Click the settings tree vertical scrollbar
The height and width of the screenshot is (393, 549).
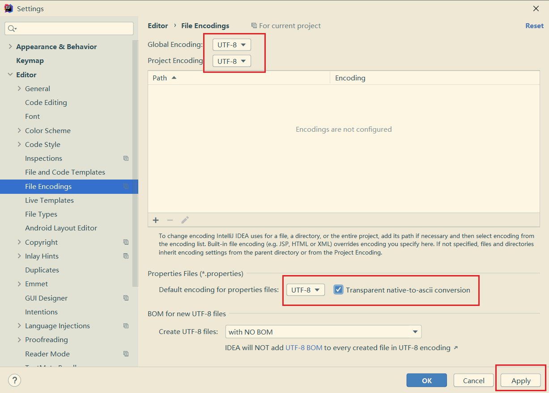pos(135,163)
